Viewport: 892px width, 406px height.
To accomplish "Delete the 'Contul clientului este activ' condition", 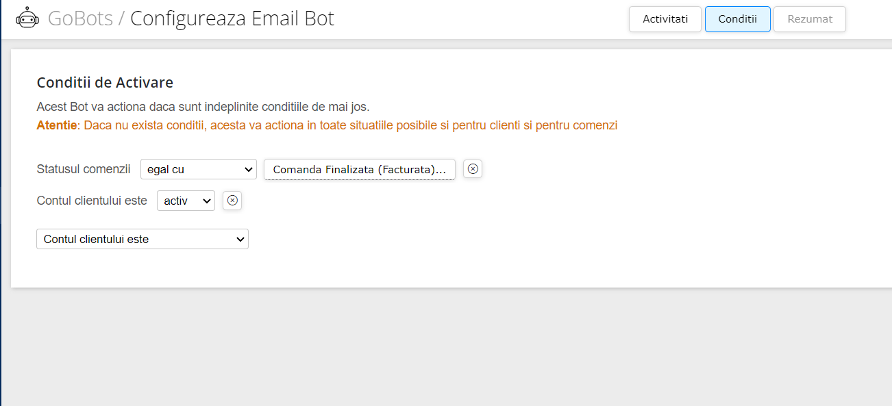I will (x=232, y=201).
